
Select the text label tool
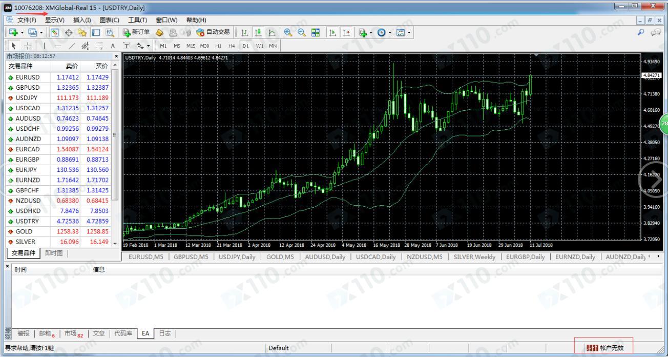[x=127, y=46]
